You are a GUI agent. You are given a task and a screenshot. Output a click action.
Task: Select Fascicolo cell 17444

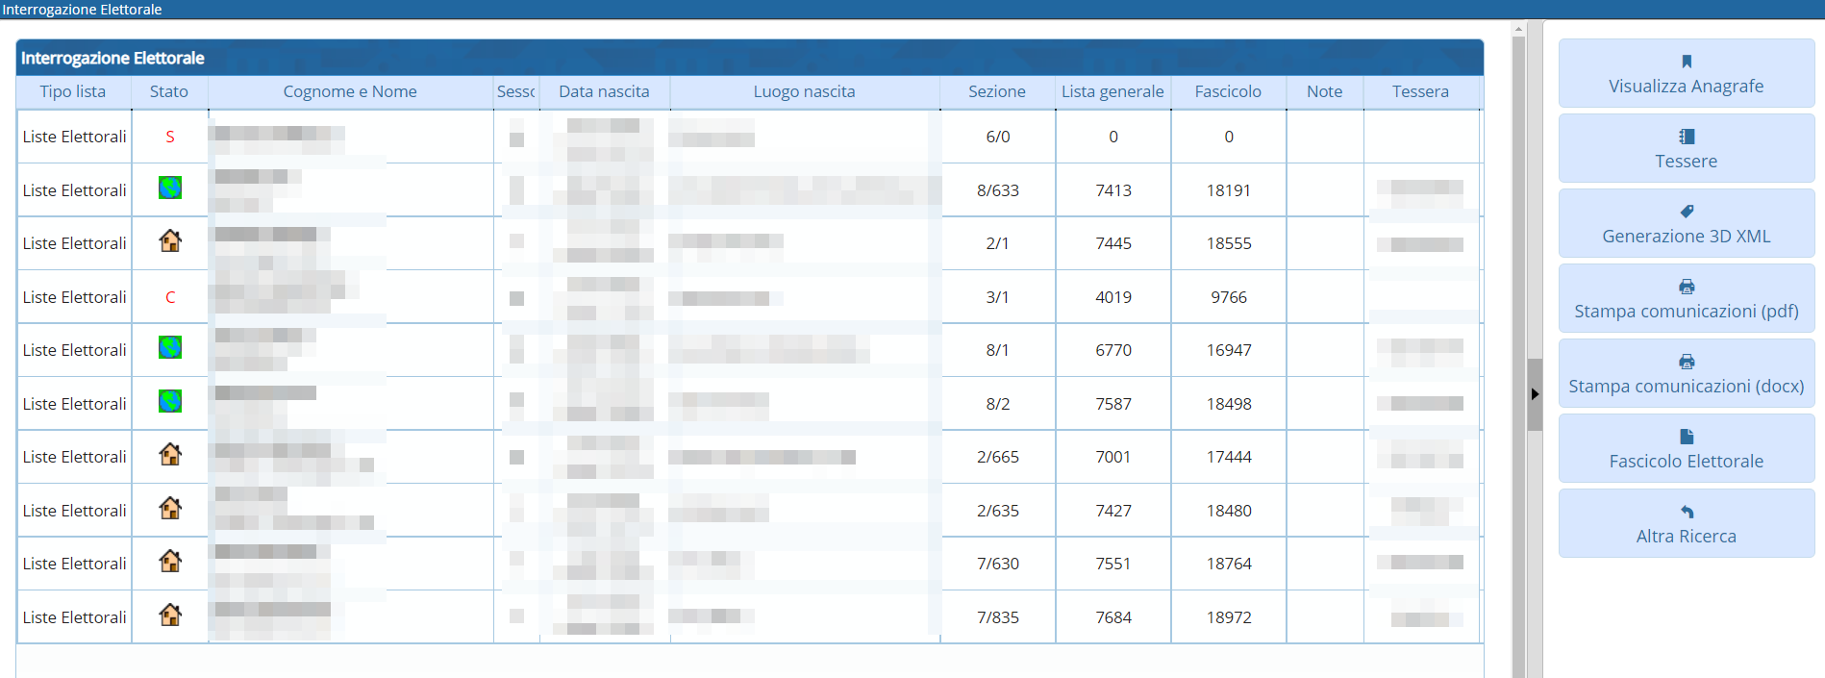(1229, 457)
